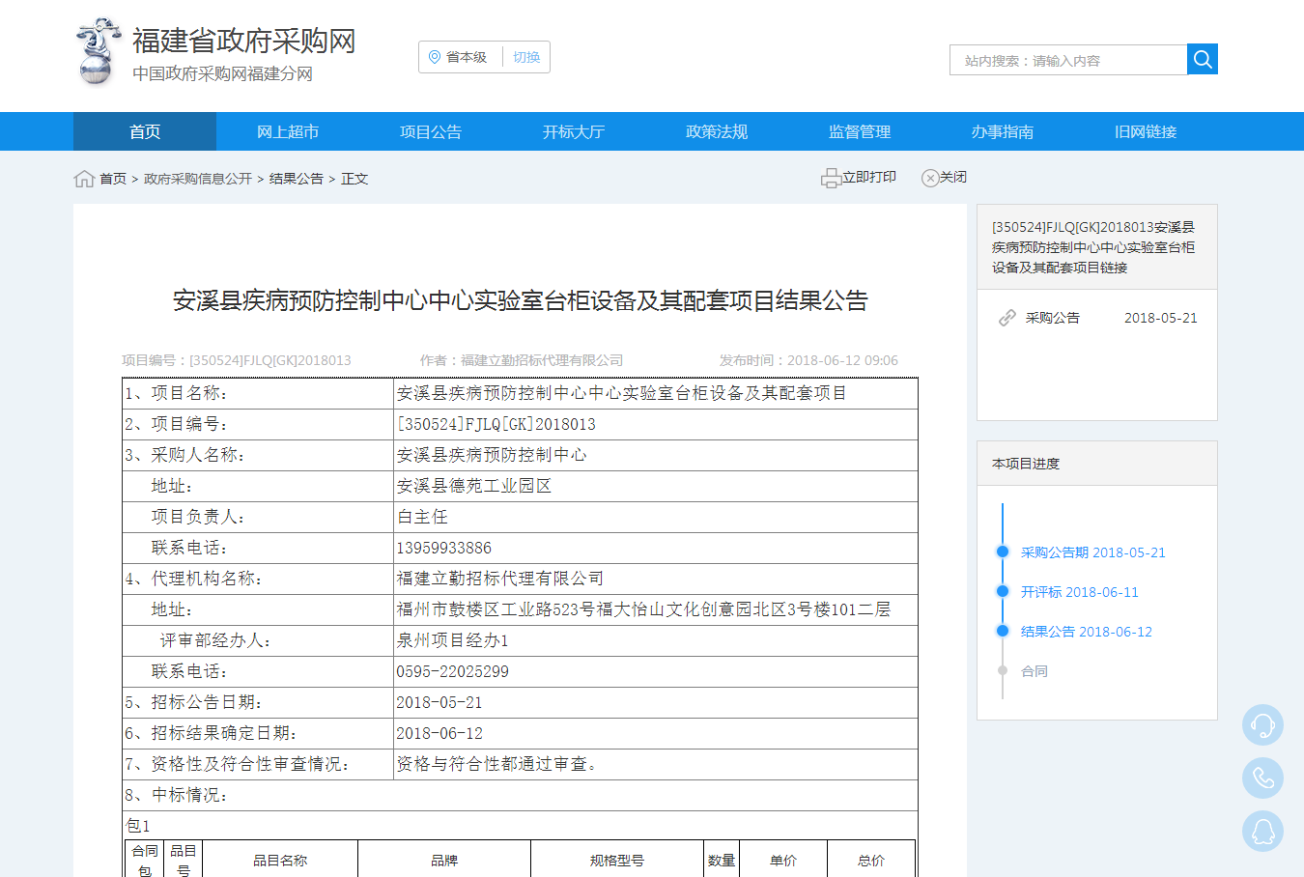This screenshot has height=877, width=1304.
Task: Click 采购公告期 2018-05-21 progress item
Action: [1093, 552]
